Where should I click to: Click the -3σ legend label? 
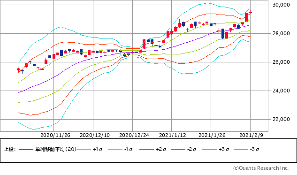coord(254,149)
